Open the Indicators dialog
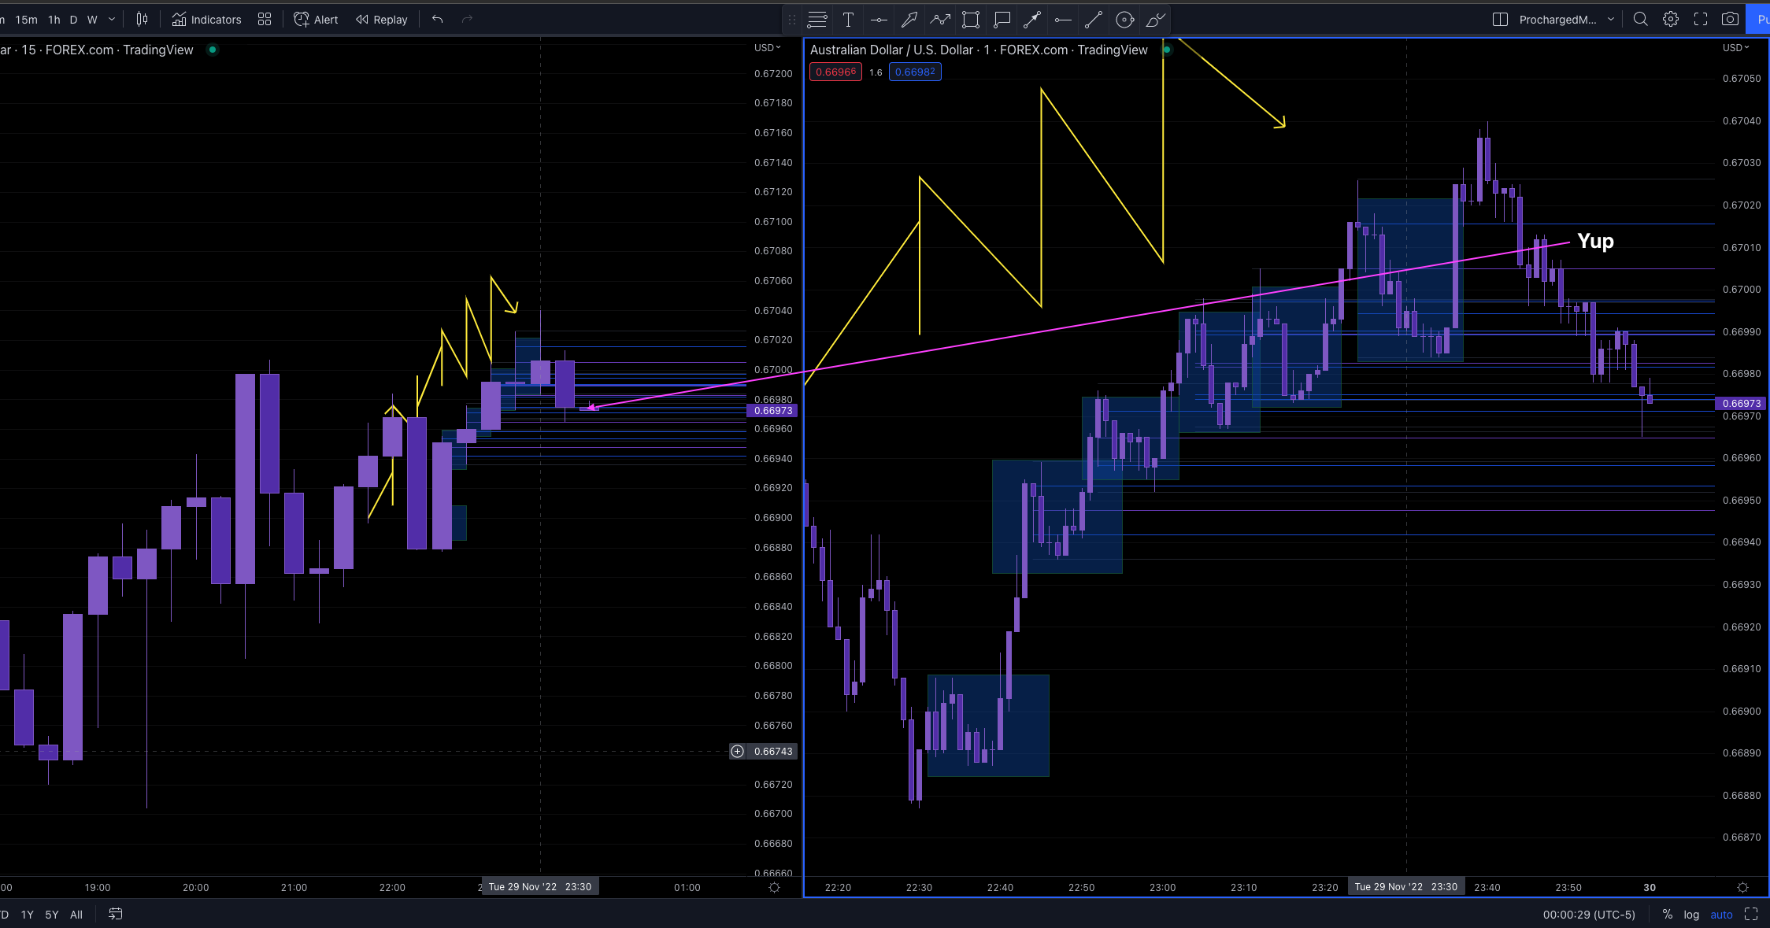This screenshot has width=1770, height=928. [206, 19]
